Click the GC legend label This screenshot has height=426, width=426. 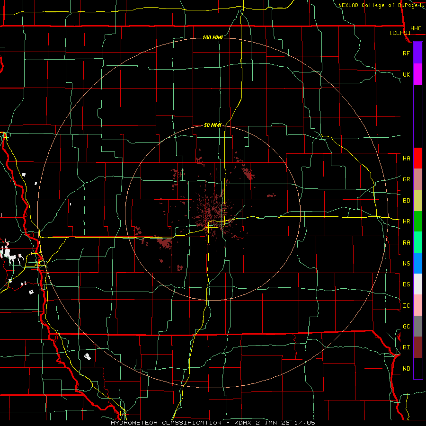[406, 327]
